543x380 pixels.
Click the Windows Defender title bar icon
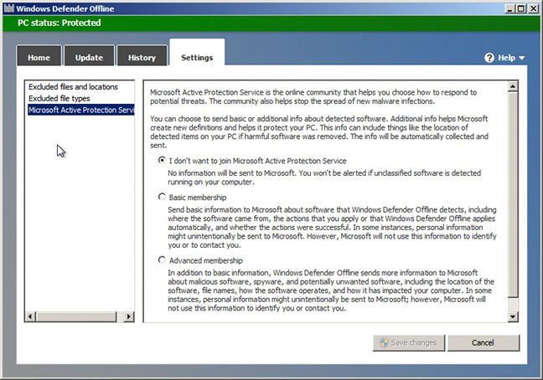(9, 8)
